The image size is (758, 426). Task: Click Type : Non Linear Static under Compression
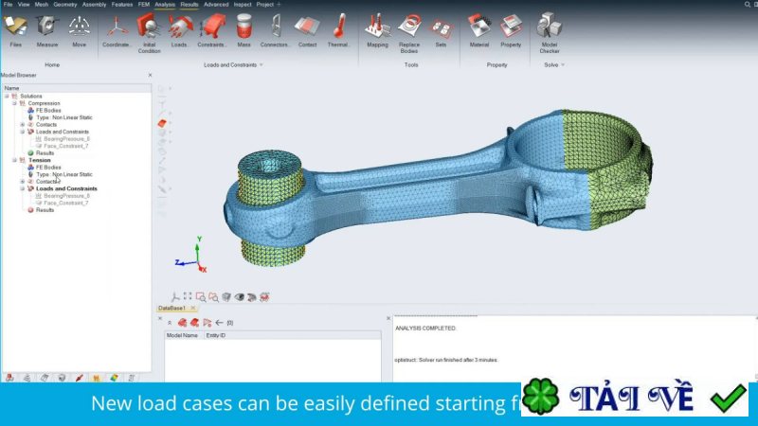(64, 117)
